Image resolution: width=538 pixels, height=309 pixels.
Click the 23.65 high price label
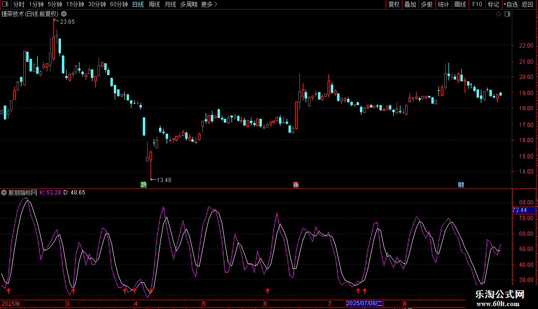click(67, 22)
